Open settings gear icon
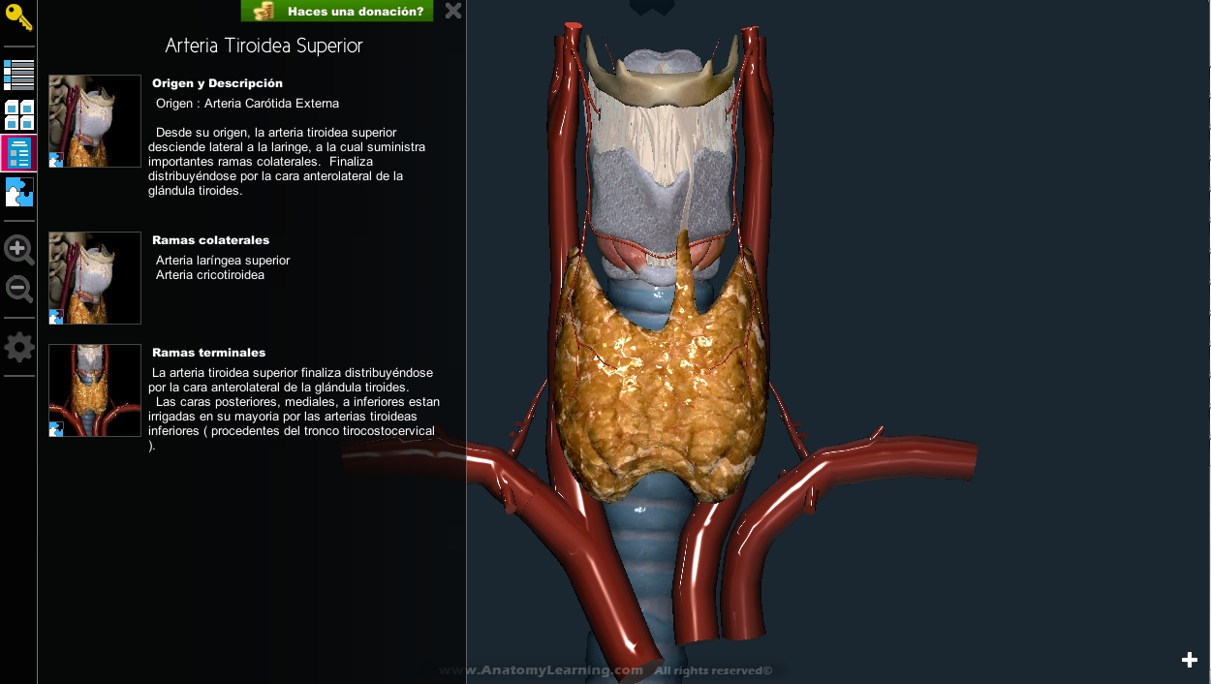Screen dimensions: 1211x684 (x=18, y=347)
